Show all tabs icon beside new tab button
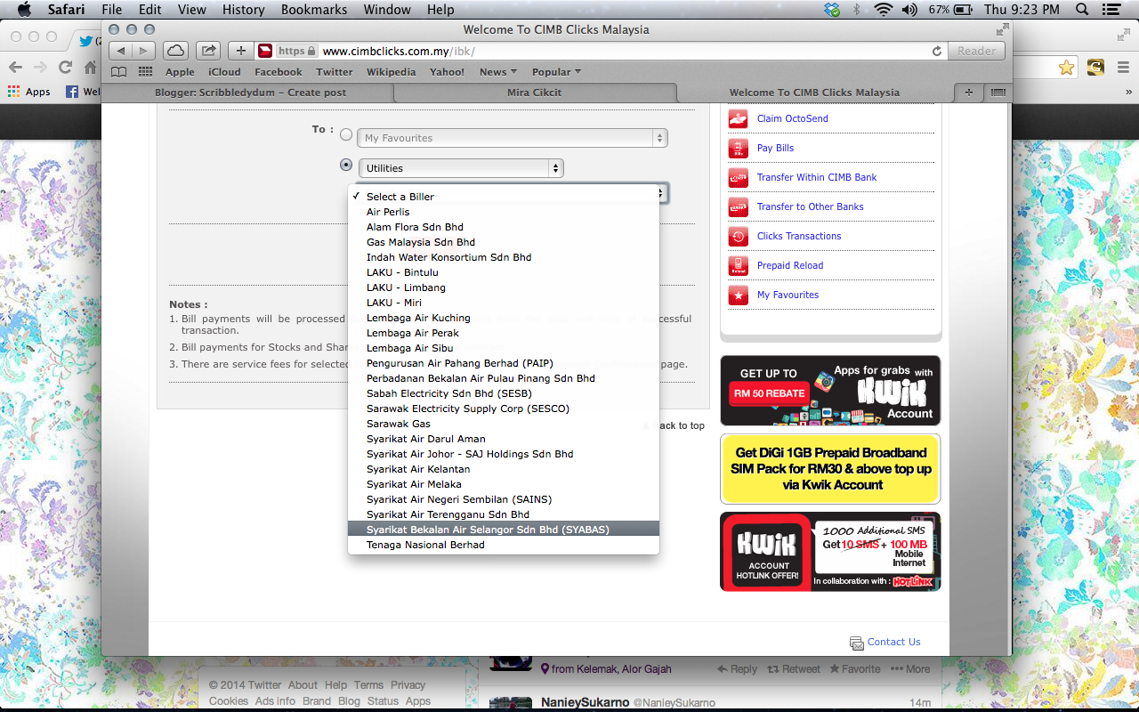The width and height of the screenshot is (1139, 712). point(998,93)
